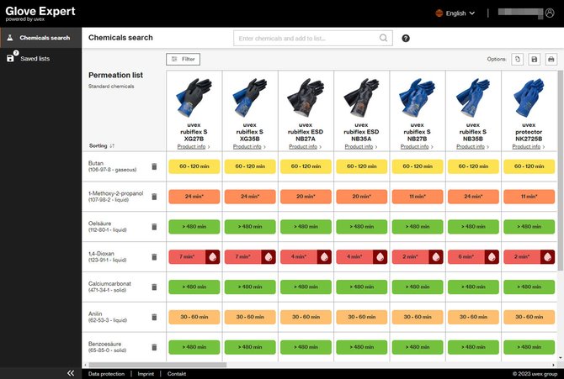Open Product info for rubiflex S NB27B
The width and height of the screenshot is (564, 379).
point(417,146)
